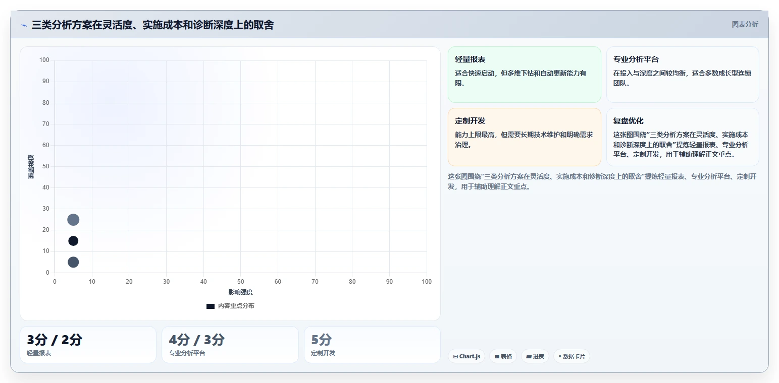This screenshot has height=383, width=779.
Task: Click the main title about 三类分析方案
Action: pos(152,25)
